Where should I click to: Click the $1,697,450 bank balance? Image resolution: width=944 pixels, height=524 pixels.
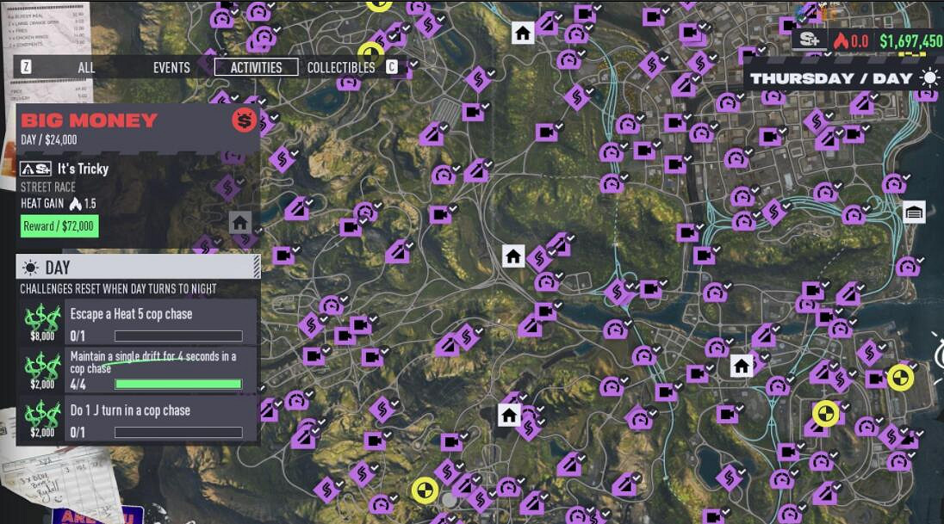coord(910,41)
